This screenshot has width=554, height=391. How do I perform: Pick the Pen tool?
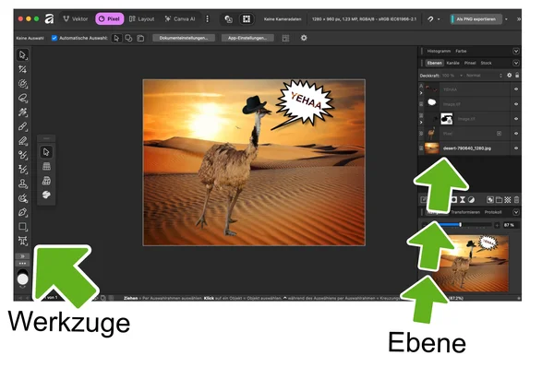[23, 211]
